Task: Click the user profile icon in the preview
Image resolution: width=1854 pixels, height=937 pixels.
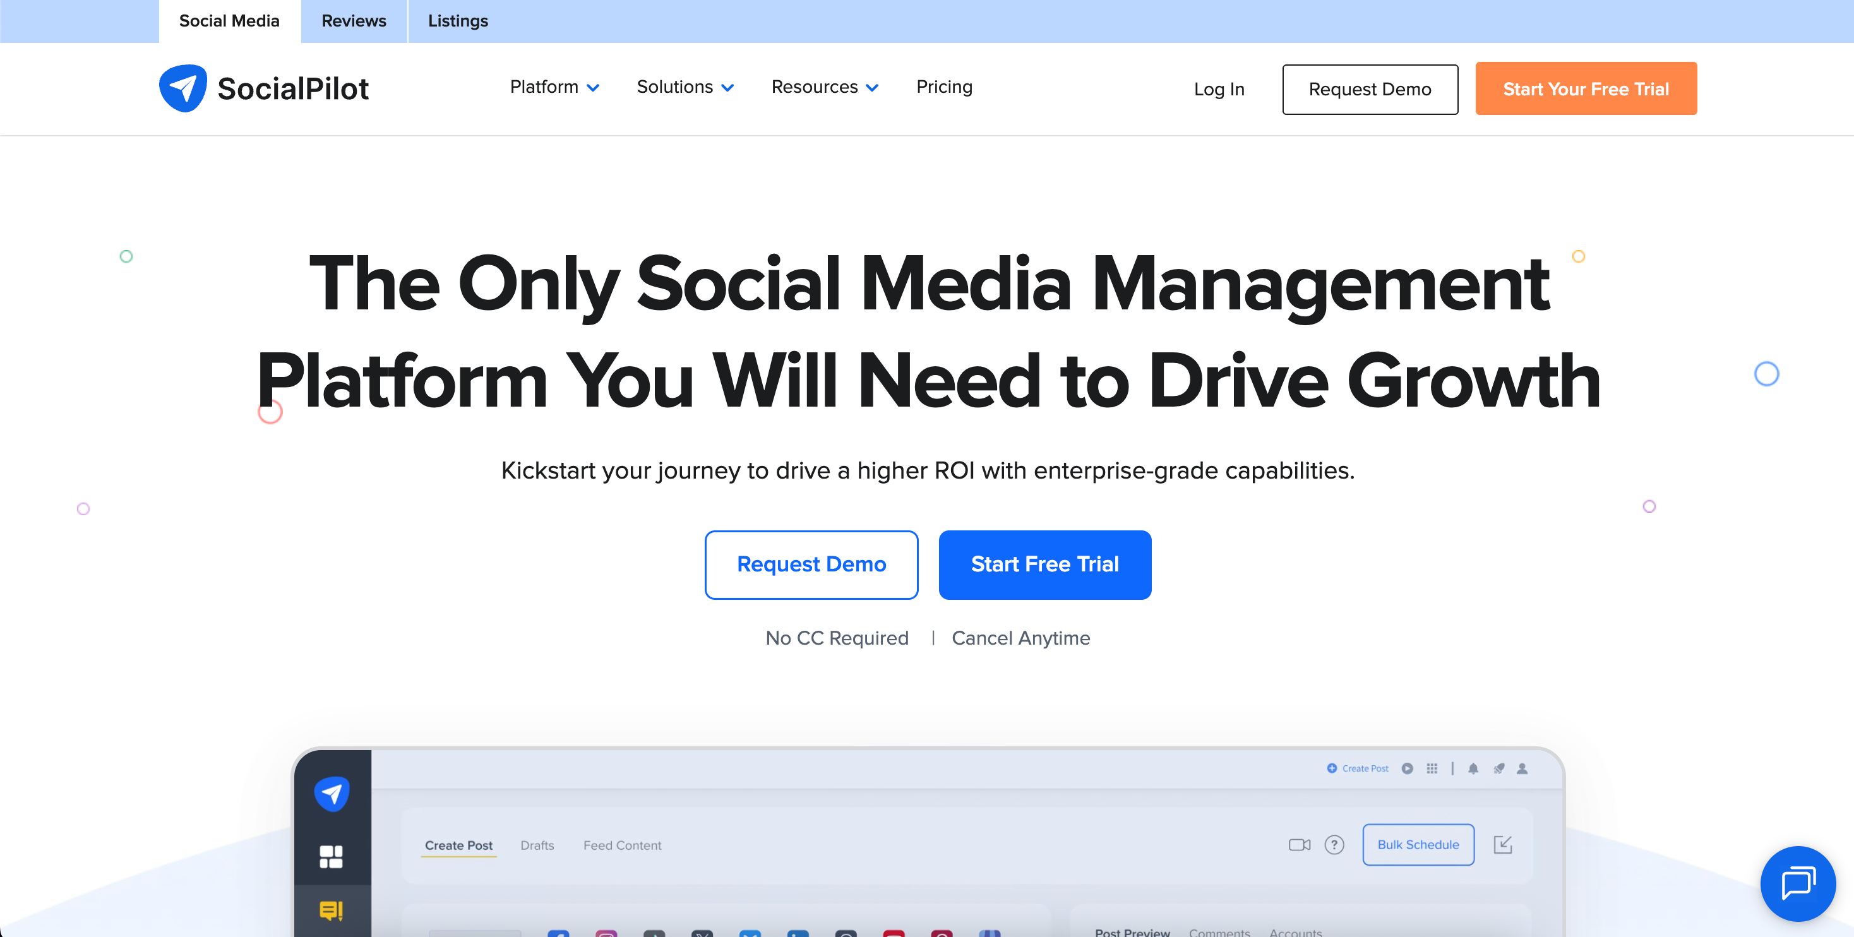Action: (1521, 768)
